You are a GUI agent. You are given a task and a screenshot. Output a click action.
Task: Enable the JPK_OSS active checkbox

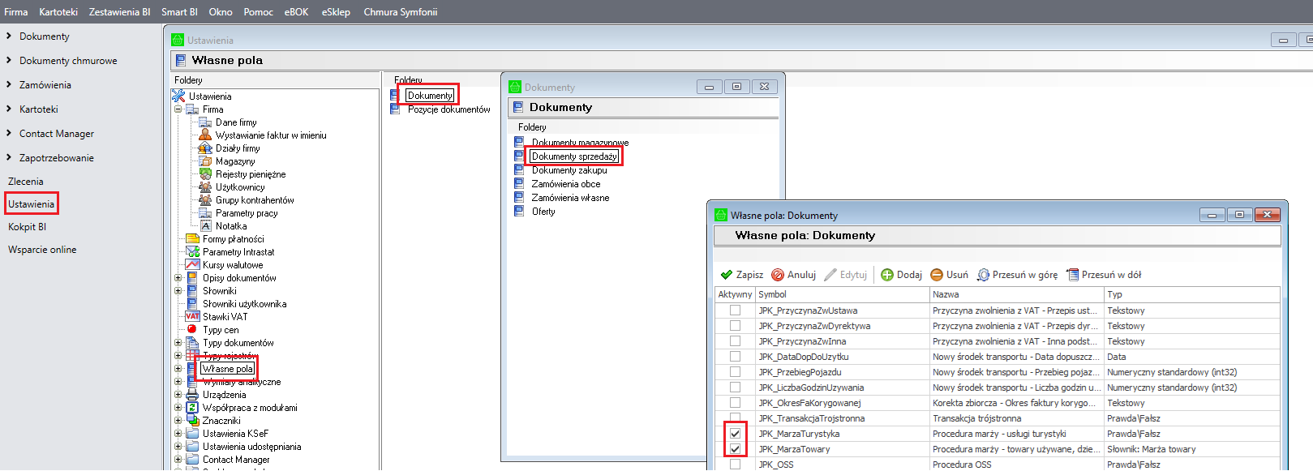(x=735, y=465)
